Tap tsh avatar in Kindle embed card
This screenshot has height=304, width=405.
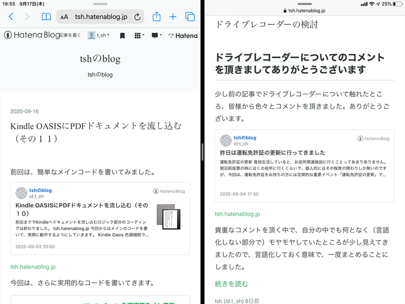click(21, 193)
